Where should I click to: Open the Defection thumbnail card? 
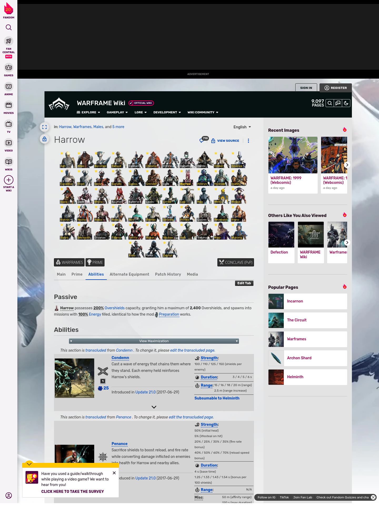coord(281,242)
